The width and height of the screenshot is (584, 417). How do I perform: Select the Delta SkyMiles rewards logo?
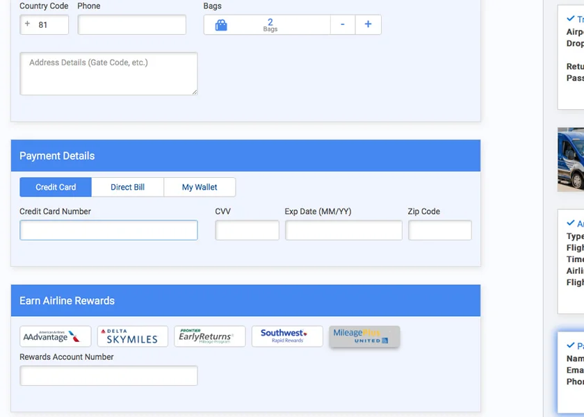click(133, 336)
